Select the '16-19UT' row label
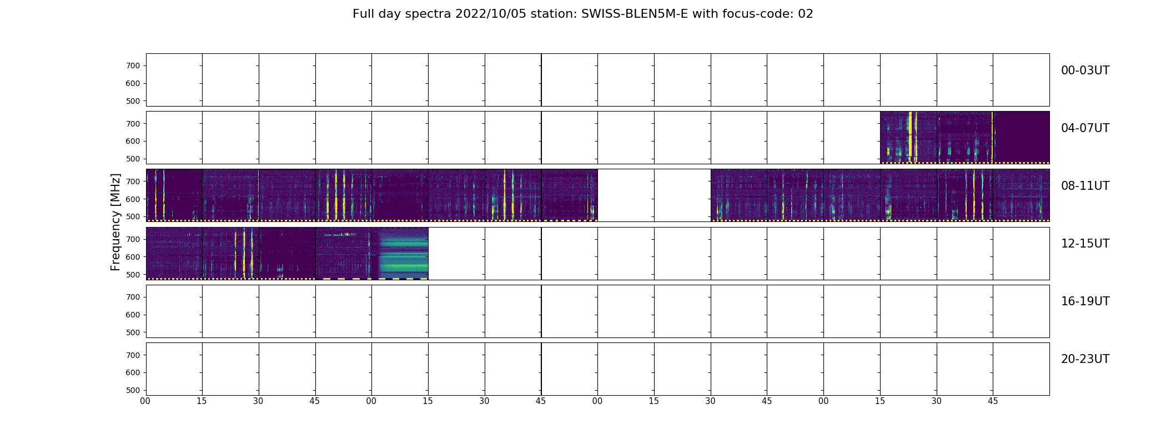Viewport: 1166px width, 444px height. tap(1085, 301)
